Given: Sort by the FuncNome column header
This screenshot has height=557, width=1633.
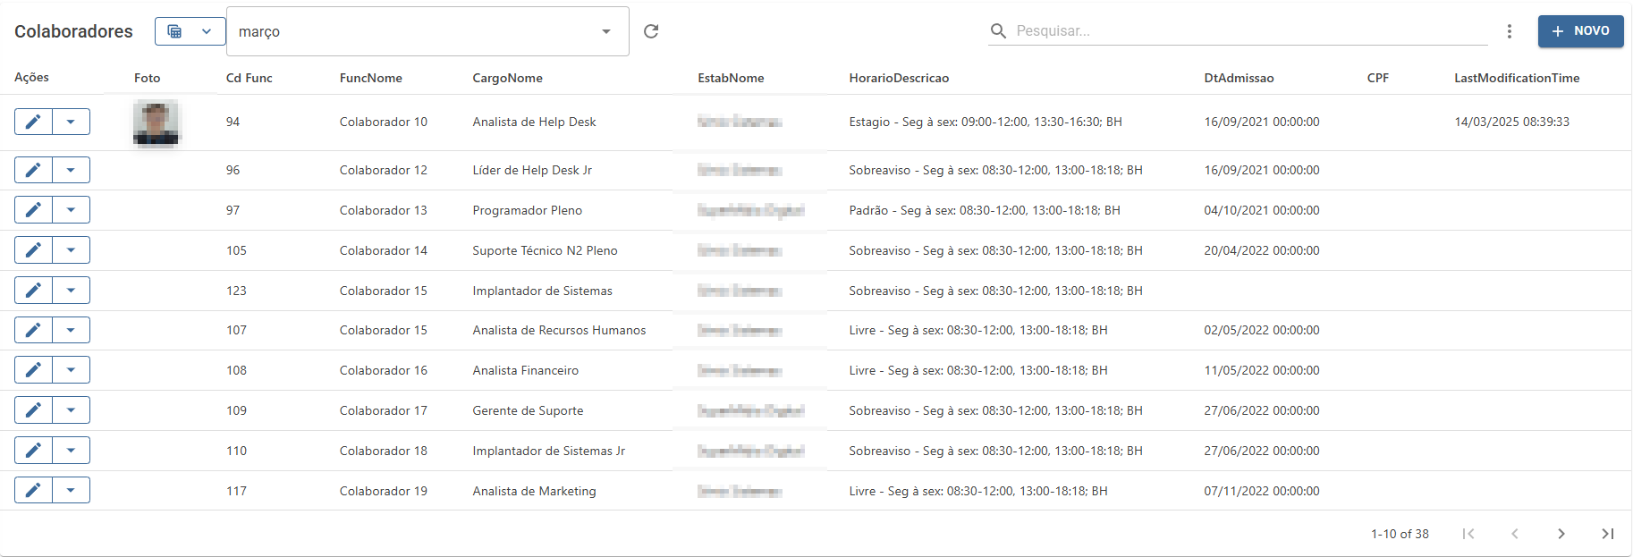Looking at the screenshot, I should click(x=371, y=78).
